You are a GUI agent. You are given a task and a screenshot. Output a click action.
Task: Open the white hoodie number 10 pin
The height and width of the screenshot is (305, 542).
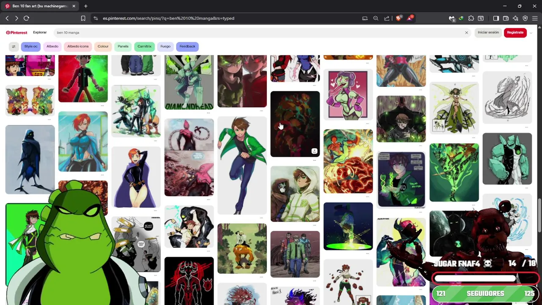295,194
